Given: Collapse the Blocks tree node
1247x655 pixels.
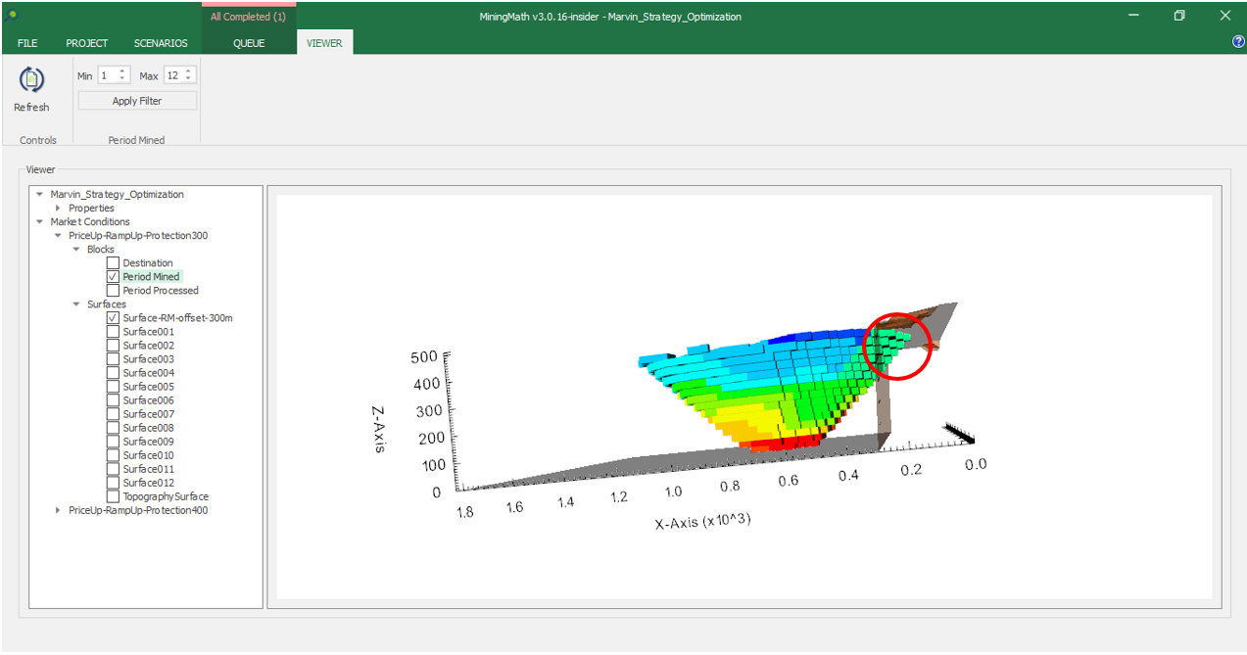Looking at the screenshot, I should pos(77,250).
